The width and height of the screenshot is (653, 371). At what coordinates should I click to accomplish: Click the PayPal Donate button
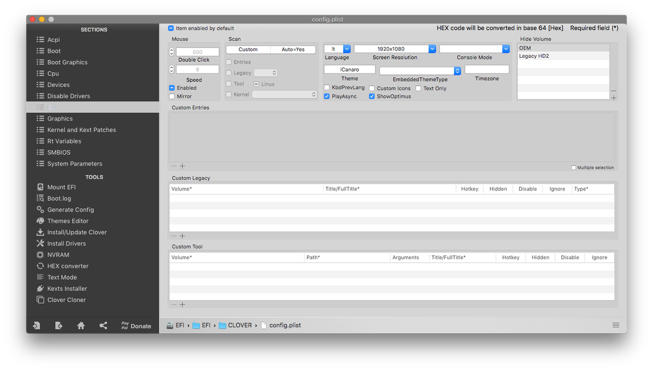tap(136, 326)
